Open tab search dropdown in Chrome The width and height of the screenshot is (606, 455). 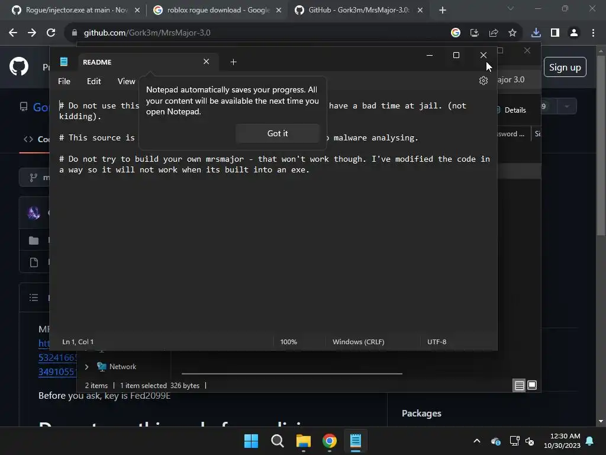point(511,8)
